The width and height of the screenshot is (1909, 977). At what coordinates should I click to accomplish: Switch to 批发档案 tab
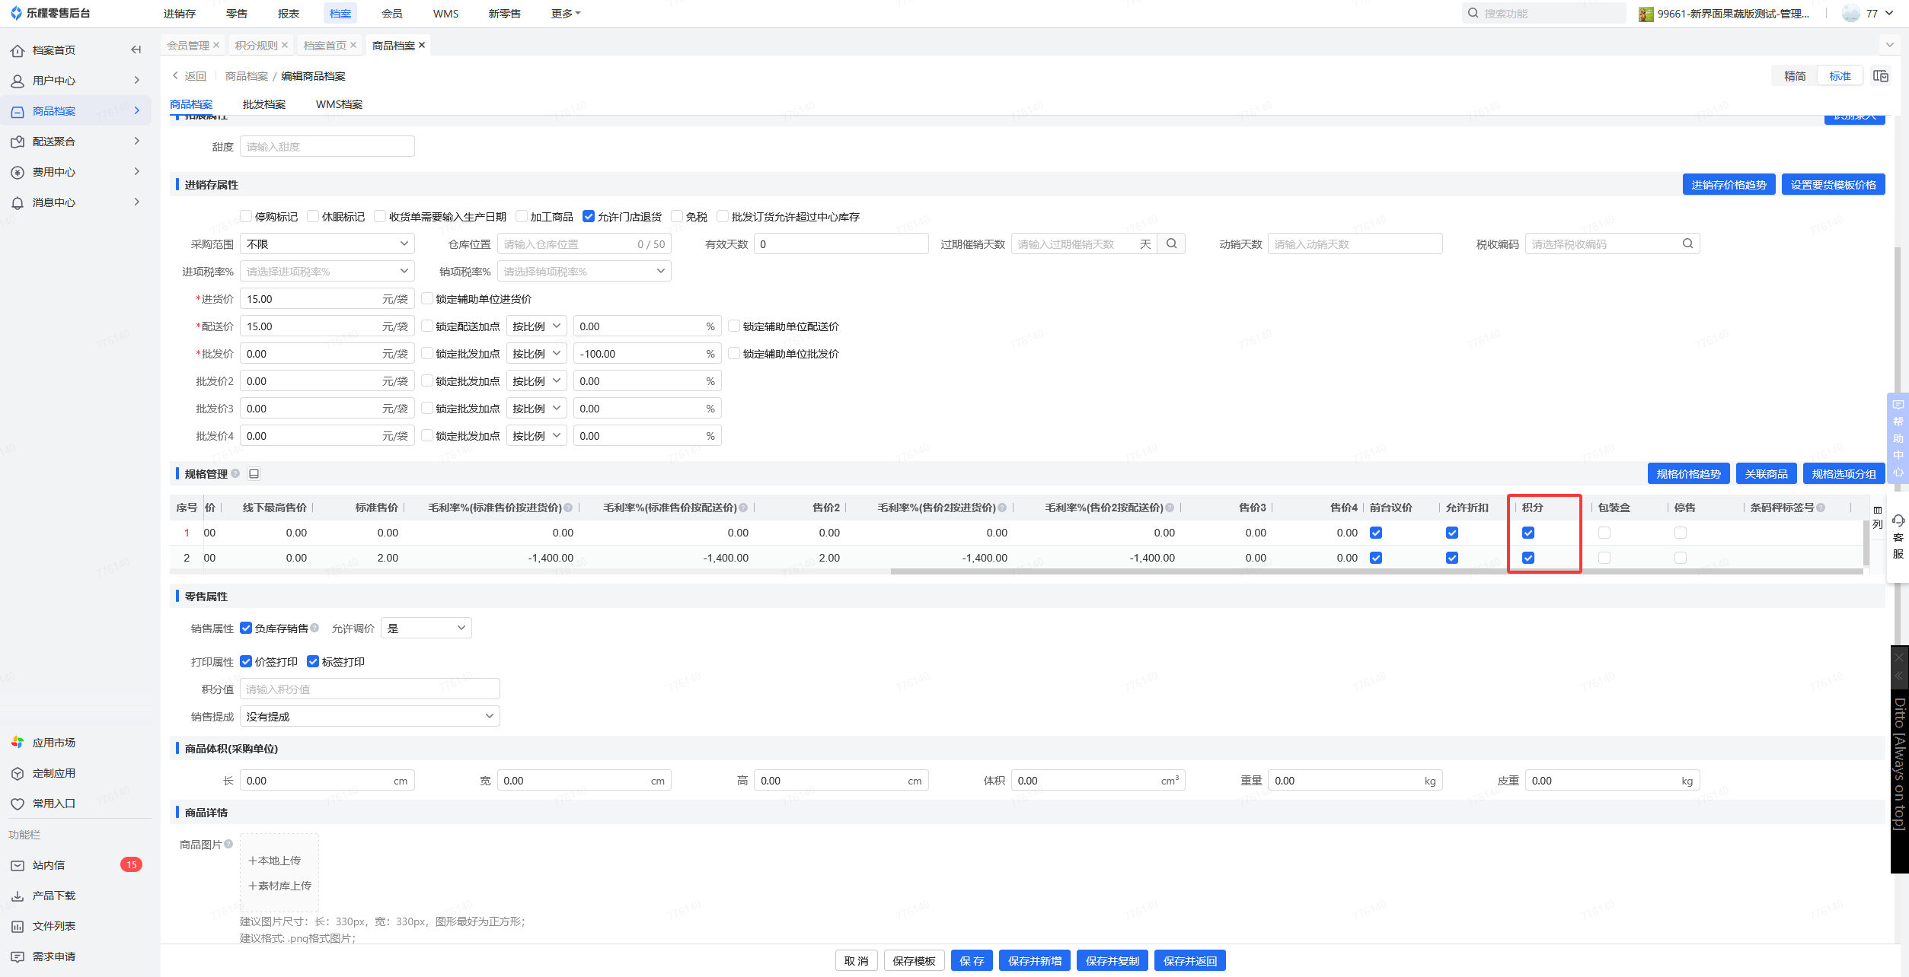point(264,104)
